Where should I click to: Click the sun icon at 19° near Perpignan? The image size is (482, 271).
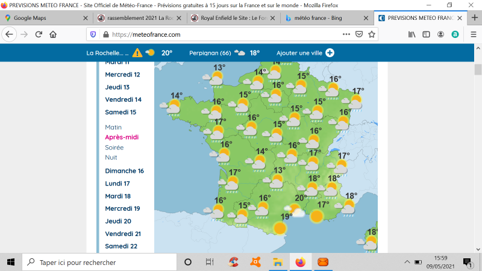pos(280,228)
